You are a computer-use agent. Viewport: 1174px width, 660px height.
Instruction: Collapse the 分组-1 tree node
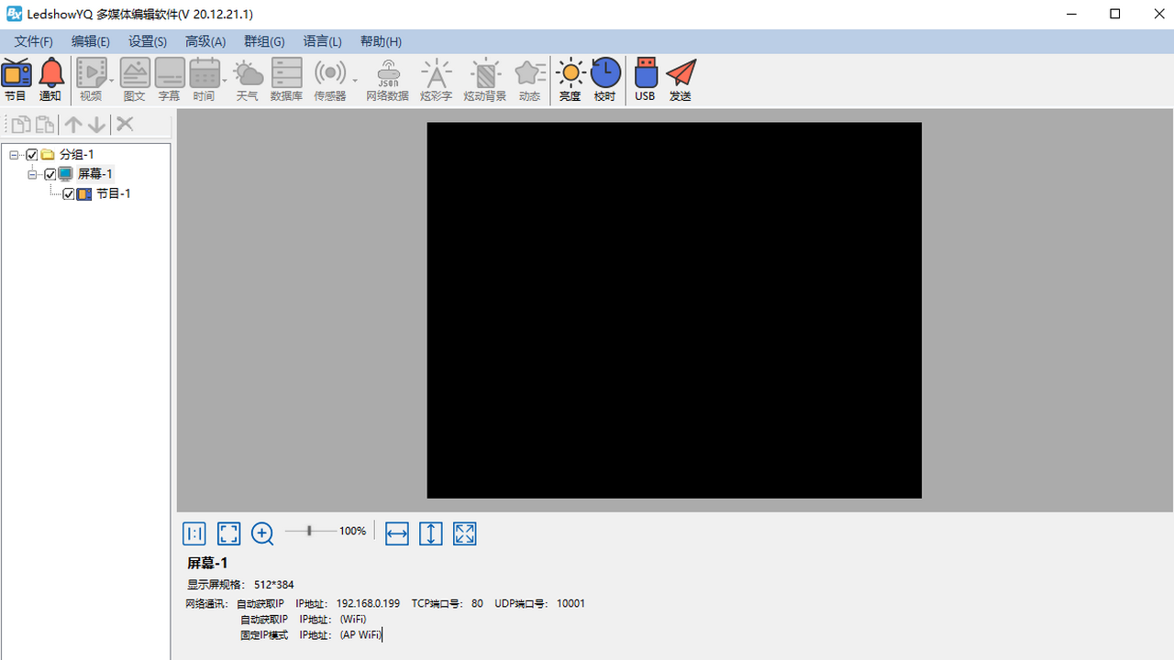(15, 155)
